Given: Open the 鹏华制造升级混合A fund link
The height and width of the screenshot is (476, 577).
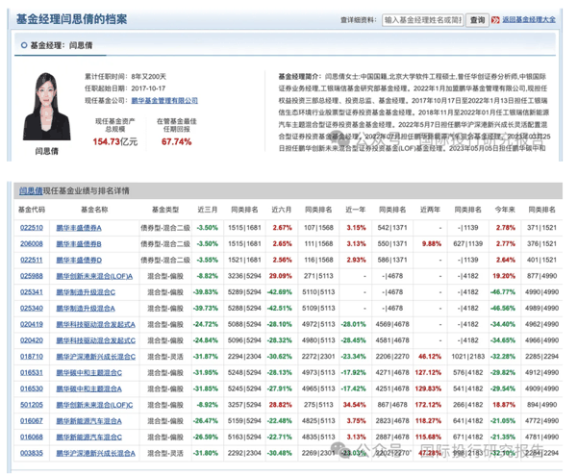Looking at the screenshot, I should tap(86, 309).
